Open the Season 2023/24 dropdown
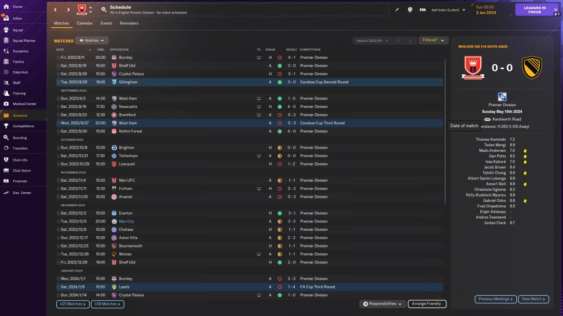The width and height of the screenshot is (563, 316). [372, 41]
